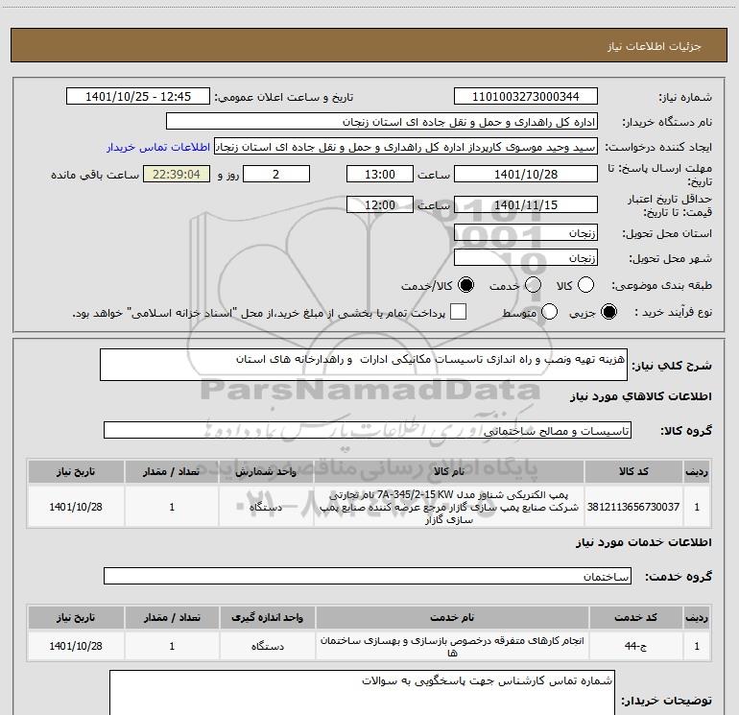Click service code ج-44 cell

635,646
